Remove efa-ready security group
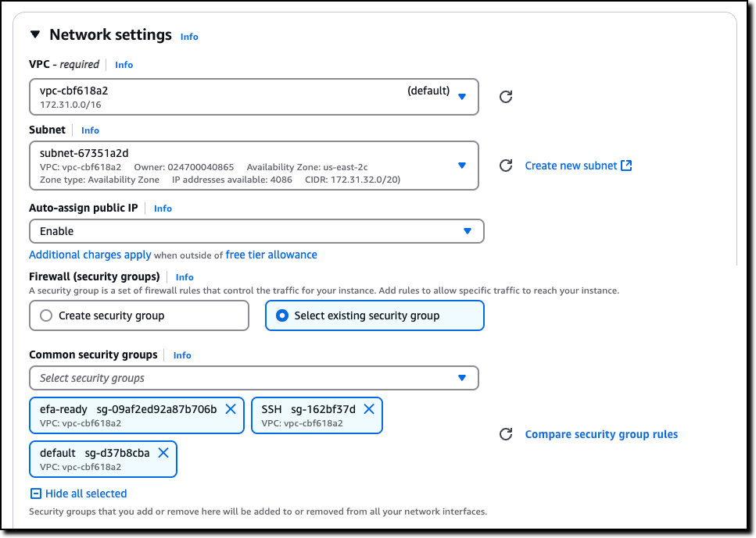This screenshot has height=538, width=756. click(231, 409)
